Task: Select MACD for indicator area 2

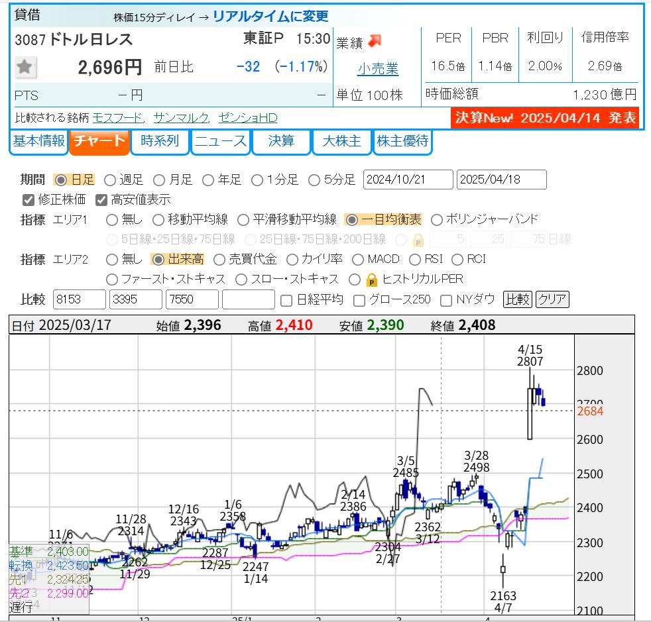Action: 358,259
